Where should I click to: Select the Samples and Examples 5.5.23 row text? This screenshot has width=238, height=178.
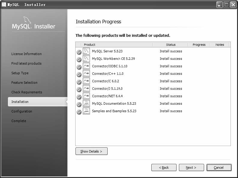tap(114, 111)
